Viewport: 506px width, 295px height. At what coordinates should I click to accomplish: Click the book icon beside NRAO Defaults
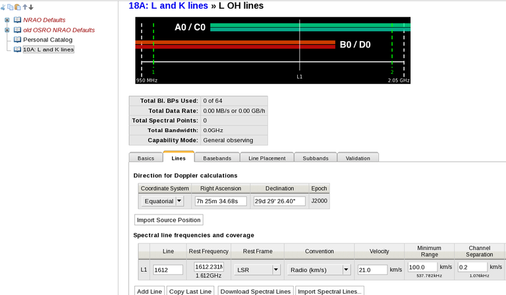coord(17,20)
